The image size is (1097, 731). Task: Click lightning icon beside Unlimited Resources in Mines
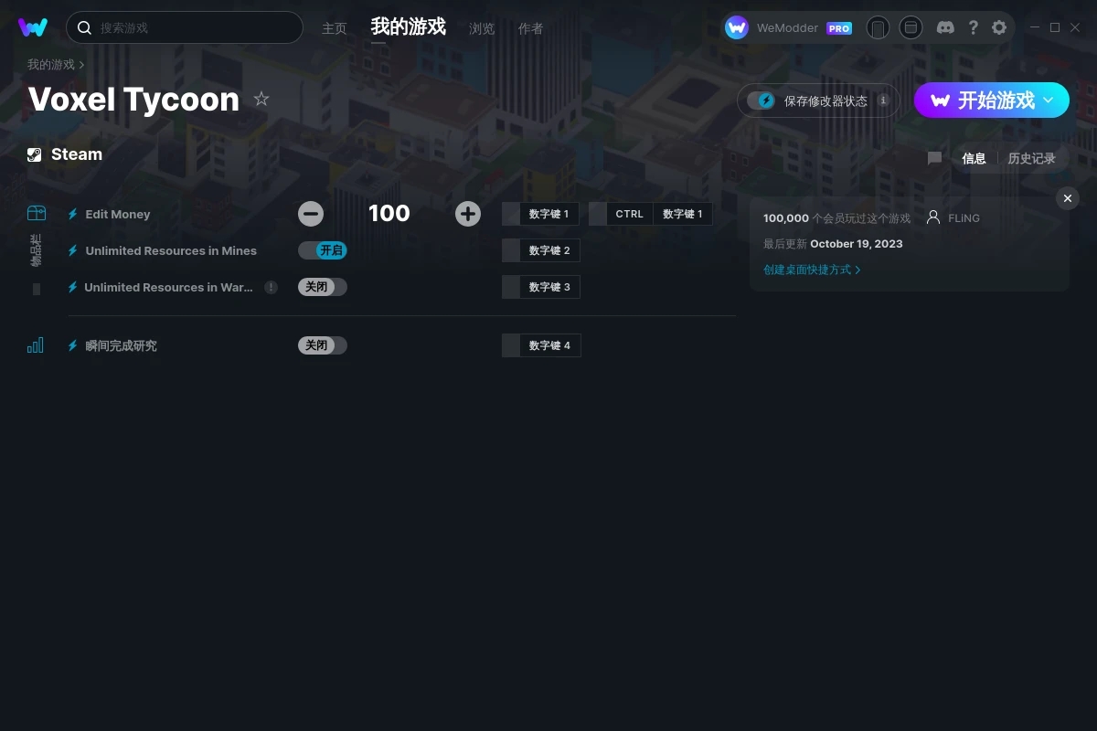[x=72, y=250]
